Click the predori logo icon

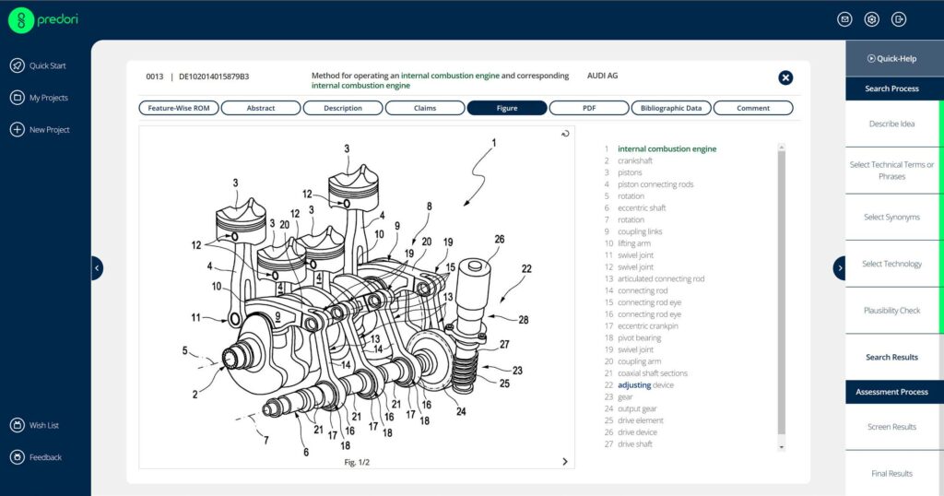point(22,20)
